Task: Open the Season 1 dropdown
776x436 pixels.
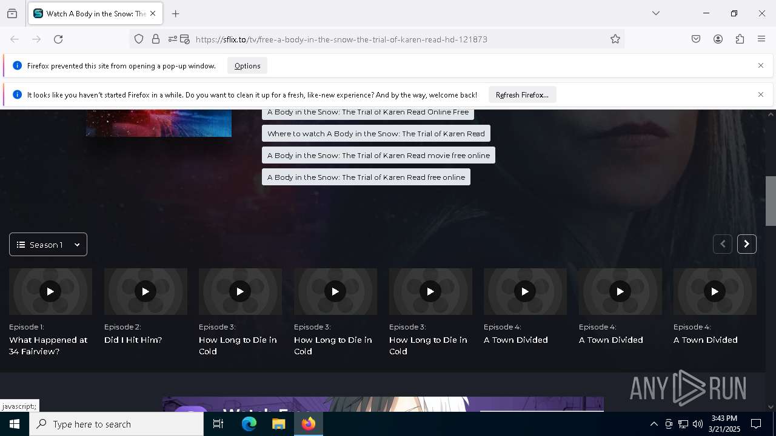Action: pos(48,245)
